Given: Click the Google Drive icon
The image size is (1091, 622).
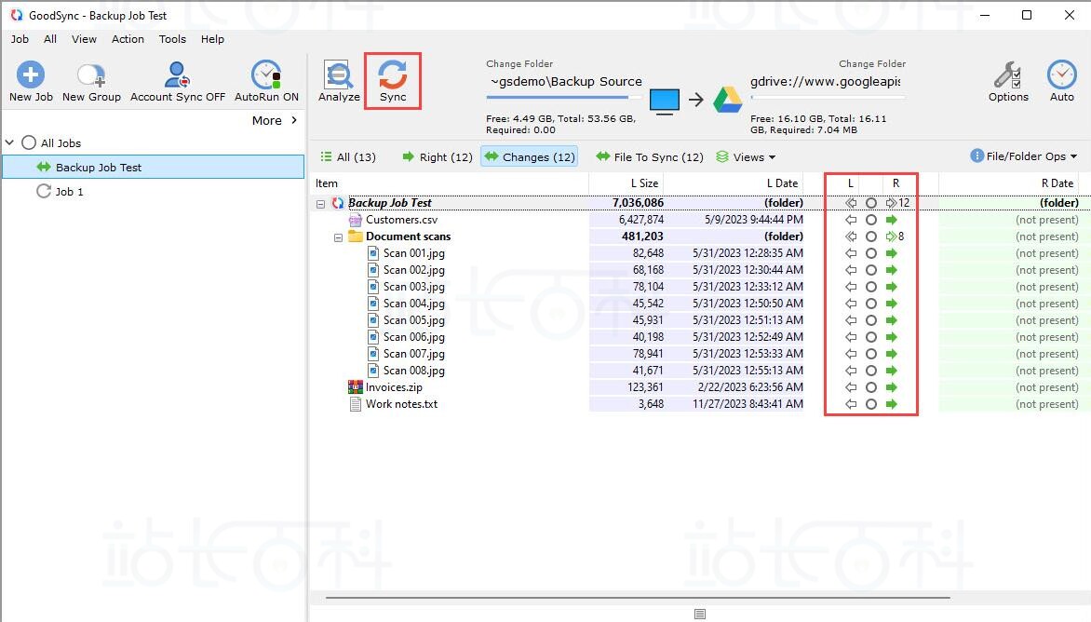Looking at the screenshot, I should (727, 101).
